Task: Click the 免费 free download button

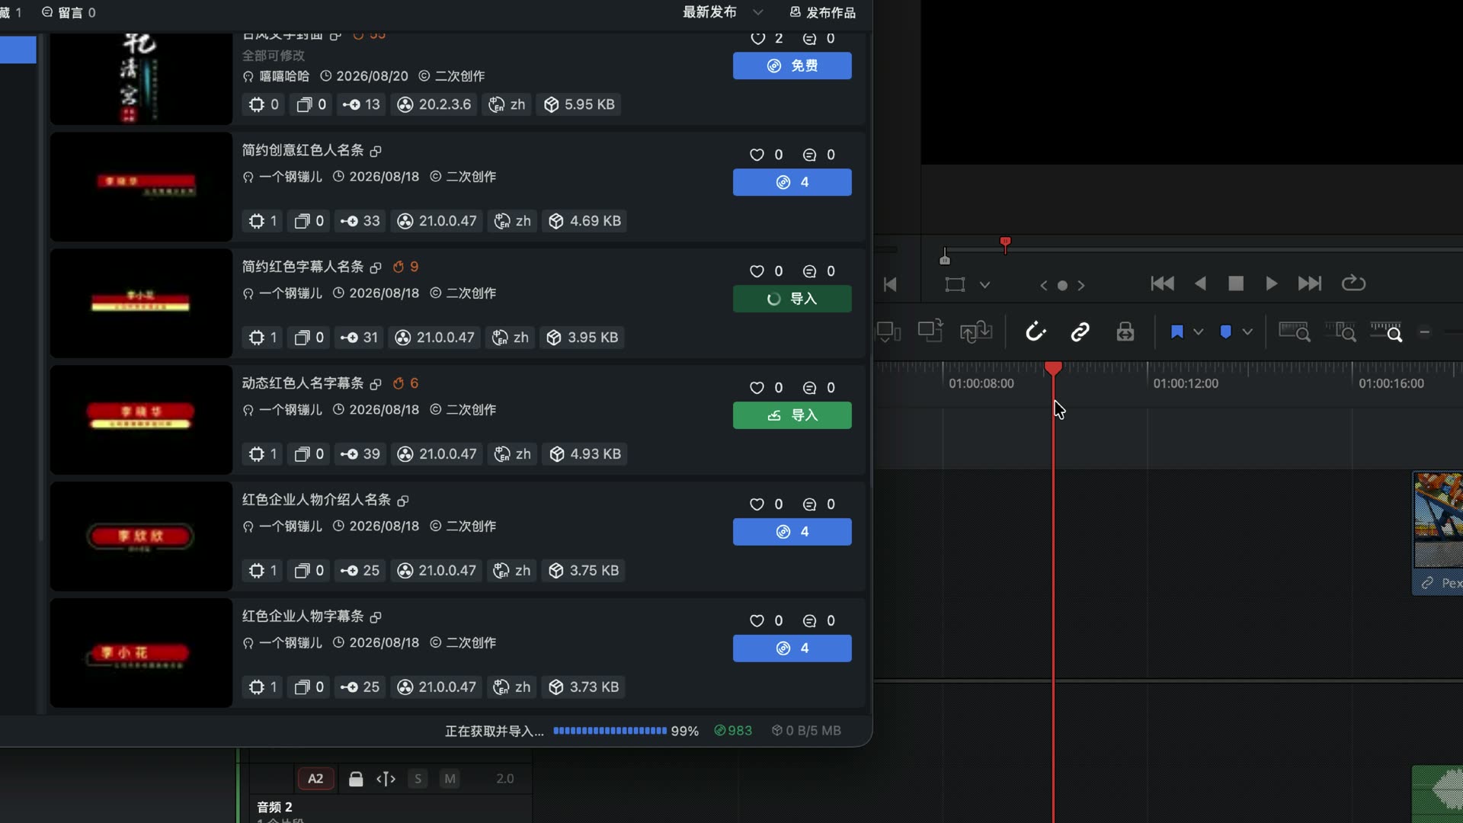Action: pos(792,66)
